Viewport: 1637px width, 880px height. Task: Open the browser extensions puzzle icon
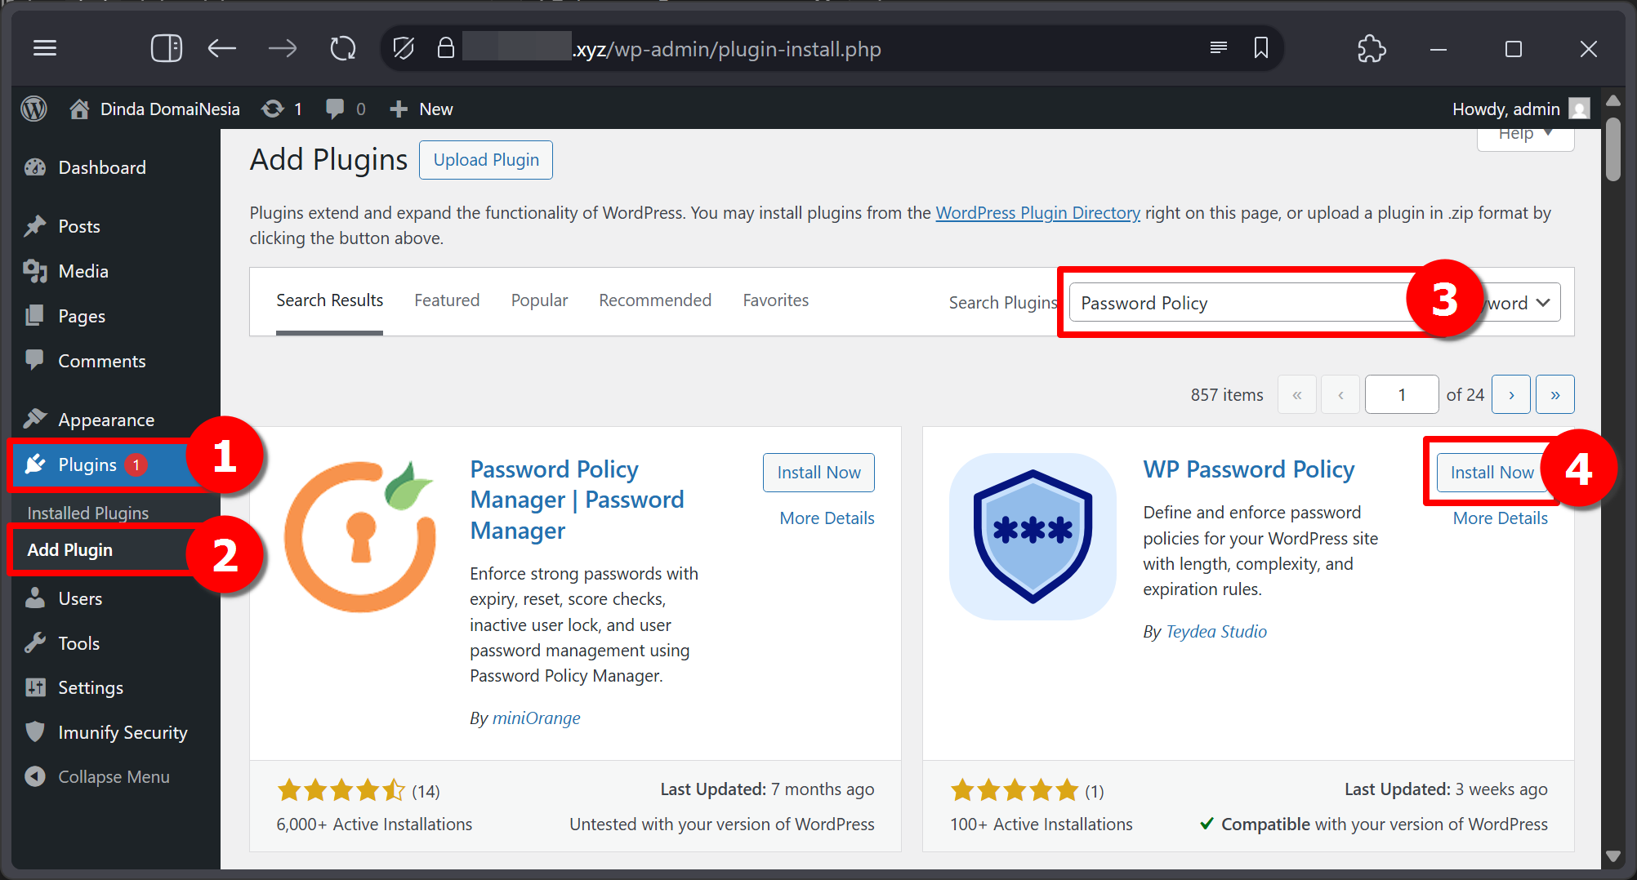pyautogui.click(x=1372, y=48)
